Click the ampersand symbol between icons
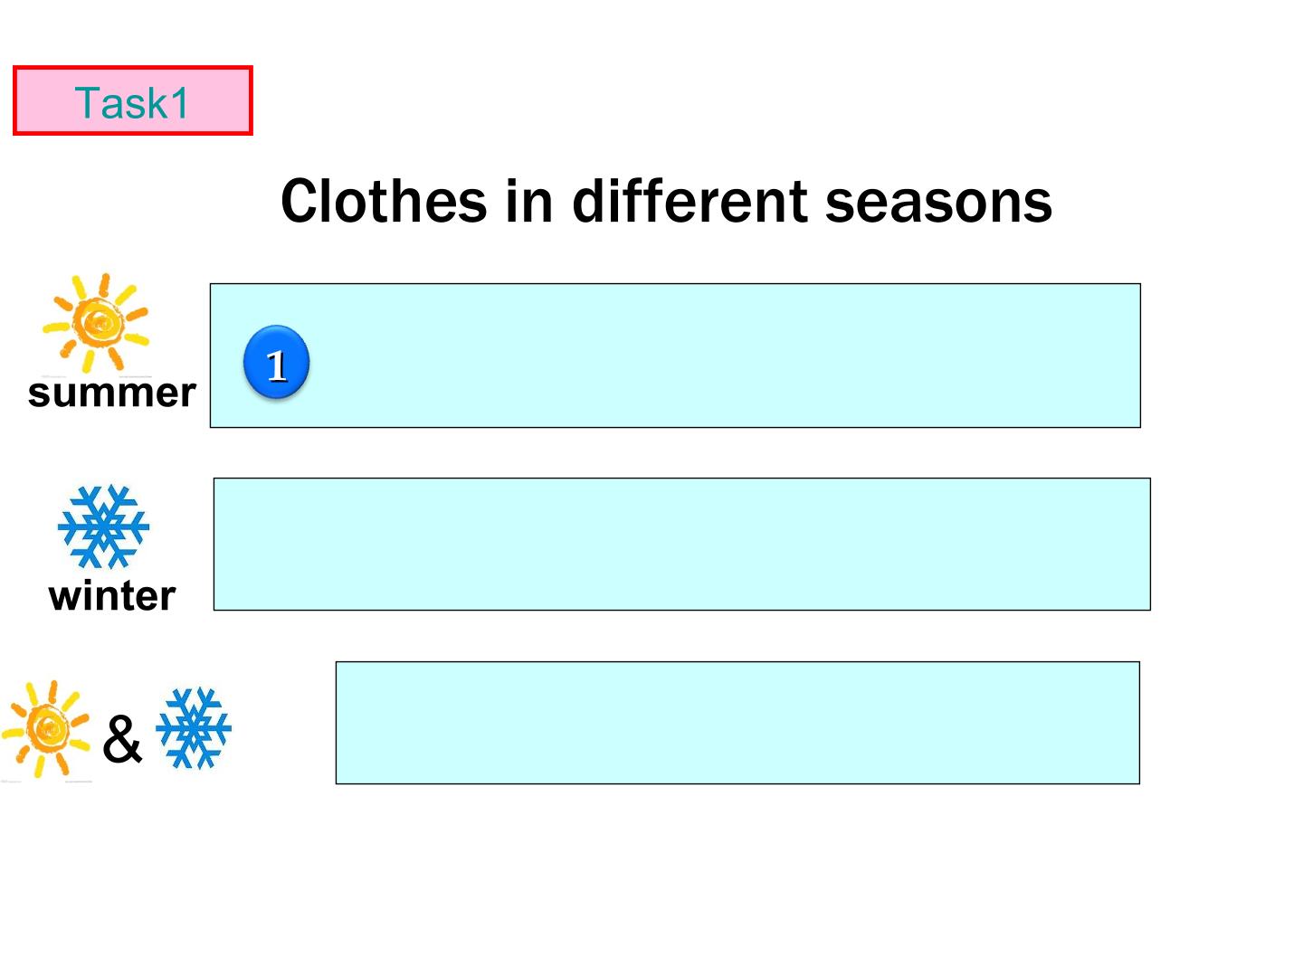This screenshot has height=977, width=1303. tap(122, 739)
